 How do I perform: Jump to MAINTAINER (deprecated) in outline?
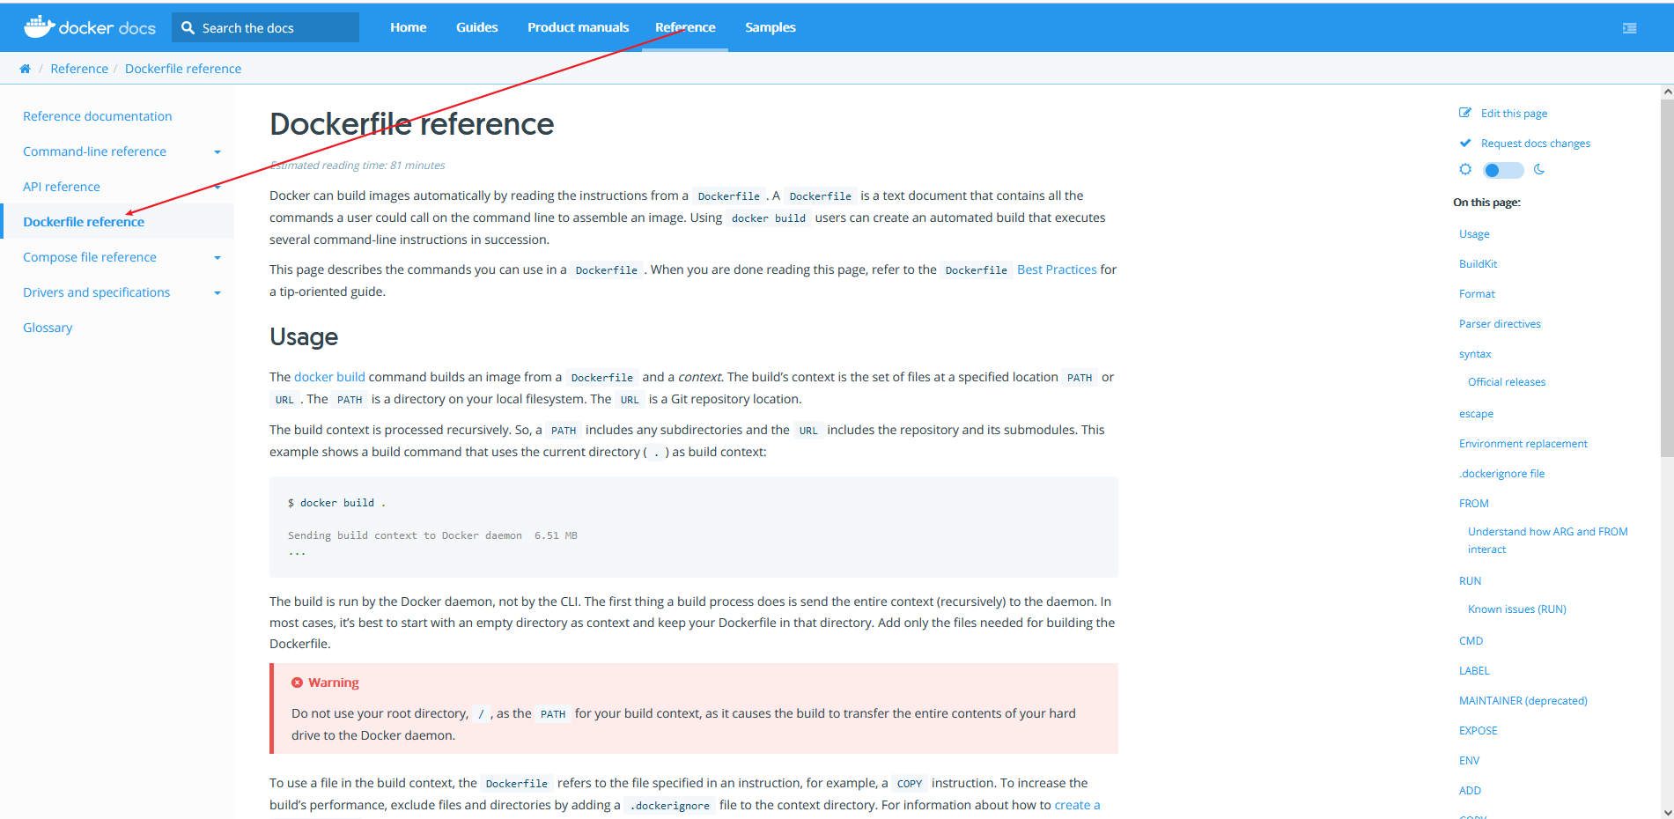click(x=1523, y=701)
